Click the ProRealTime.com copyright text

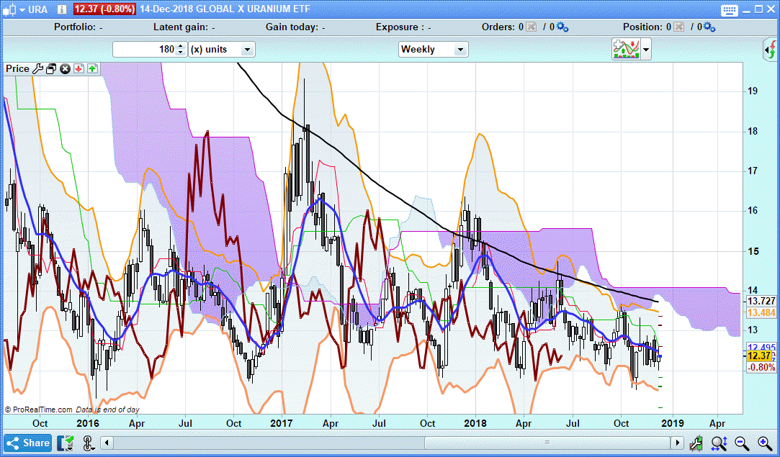coord(38,410)
